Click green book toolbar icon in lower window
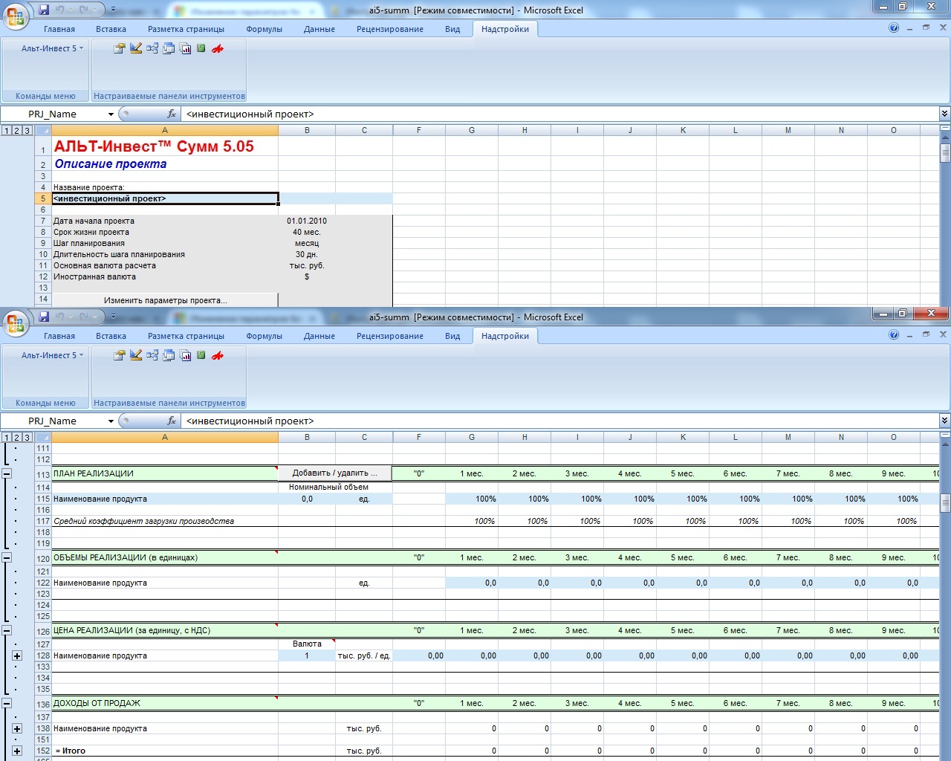 201,355
